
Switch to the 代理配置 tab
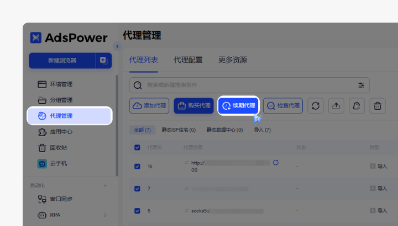point(188,60)
